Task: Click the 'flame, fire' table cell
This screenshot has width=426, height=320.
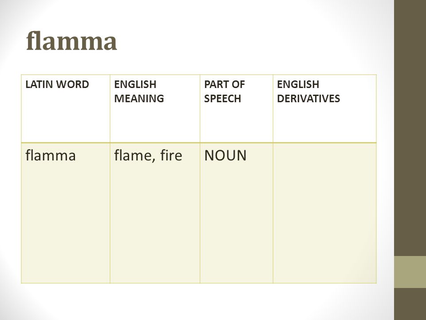Action: point(155,213)
